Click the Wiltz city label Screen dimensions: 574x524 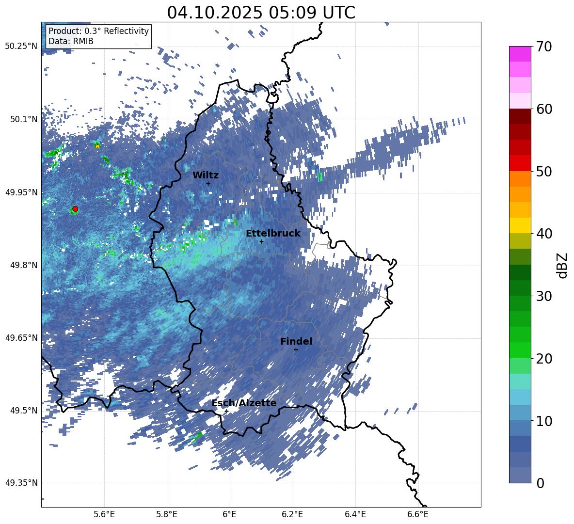click(x=206, y=175)
